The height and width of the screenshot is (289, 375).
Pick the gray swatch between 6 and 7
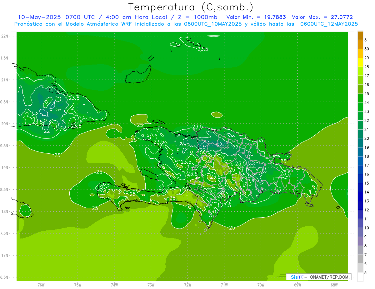[x=360, y=259]
